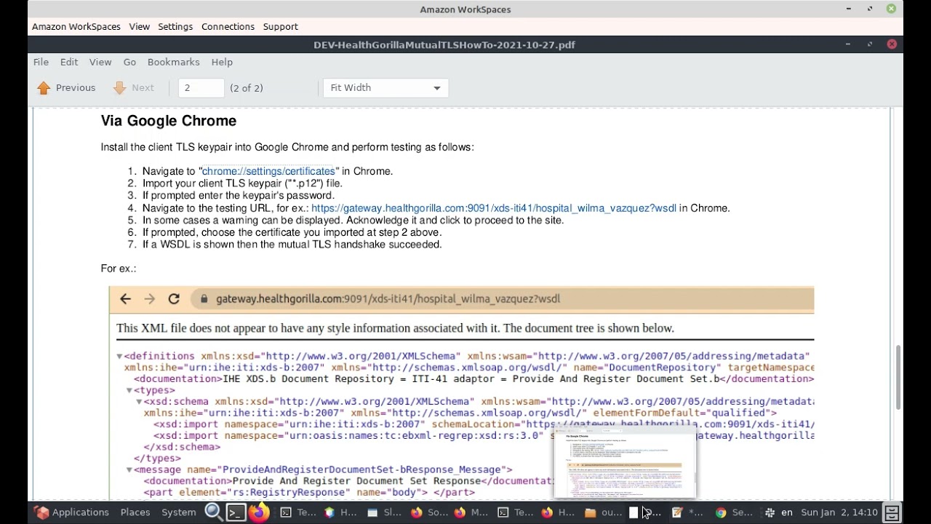This screenshot has width=931, height=524.
Task: Launch the terminal icon in the panel
Action: click(x=235, y=512)
